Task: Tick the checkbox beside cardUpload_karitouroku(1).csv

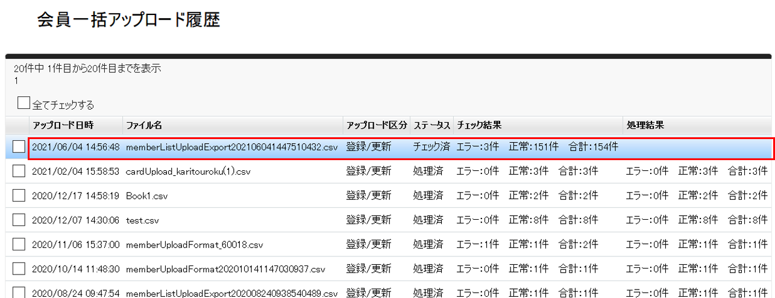Action: (19, 172)
